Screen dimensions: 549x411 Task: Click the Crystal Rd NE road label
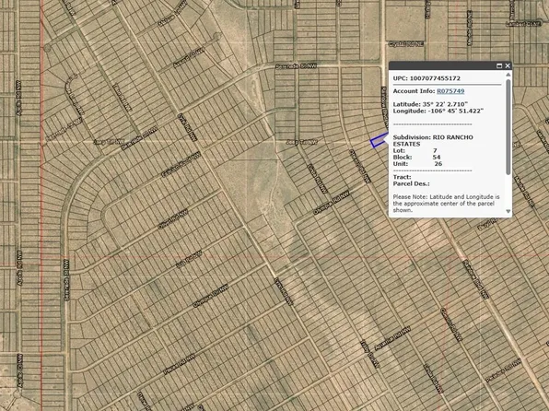406,44
